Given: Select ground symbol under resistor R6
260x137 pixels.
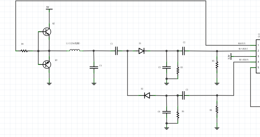Looking at the screenshot, I should point(217,128).
